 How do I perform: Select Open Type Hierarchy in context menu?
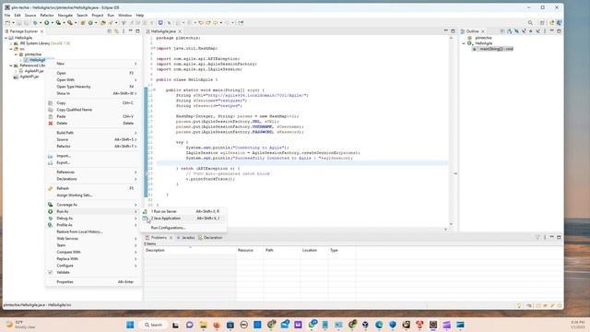pyautogui.click(x=92, y=87)
